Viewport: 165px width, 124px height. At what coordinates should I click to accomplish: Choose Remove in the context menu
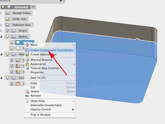(50, 96)
